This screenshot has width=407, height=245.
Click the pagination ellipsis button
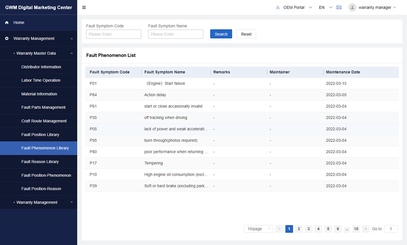click(347, 229)
